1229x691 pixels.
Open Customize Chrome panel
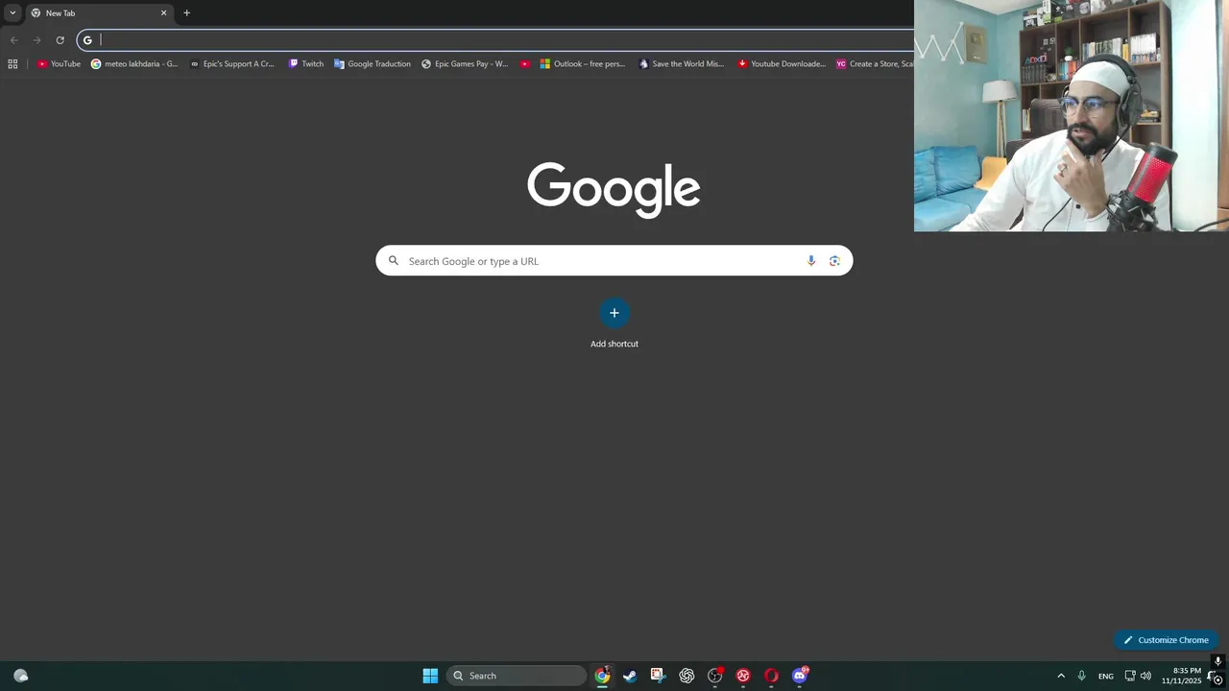pyautogui.click(x=1166, y=640)
